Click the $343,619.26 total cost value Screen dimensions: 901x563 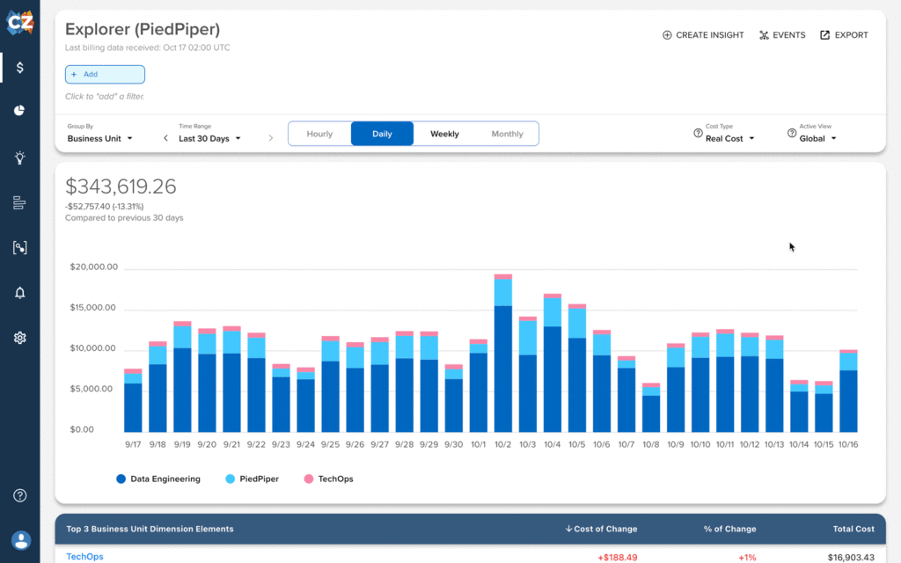(121, 186)
